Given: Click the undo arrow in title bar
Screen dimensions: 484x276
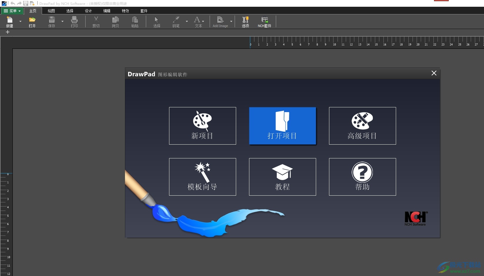Looking at the screenshot, I should [13, 4].
